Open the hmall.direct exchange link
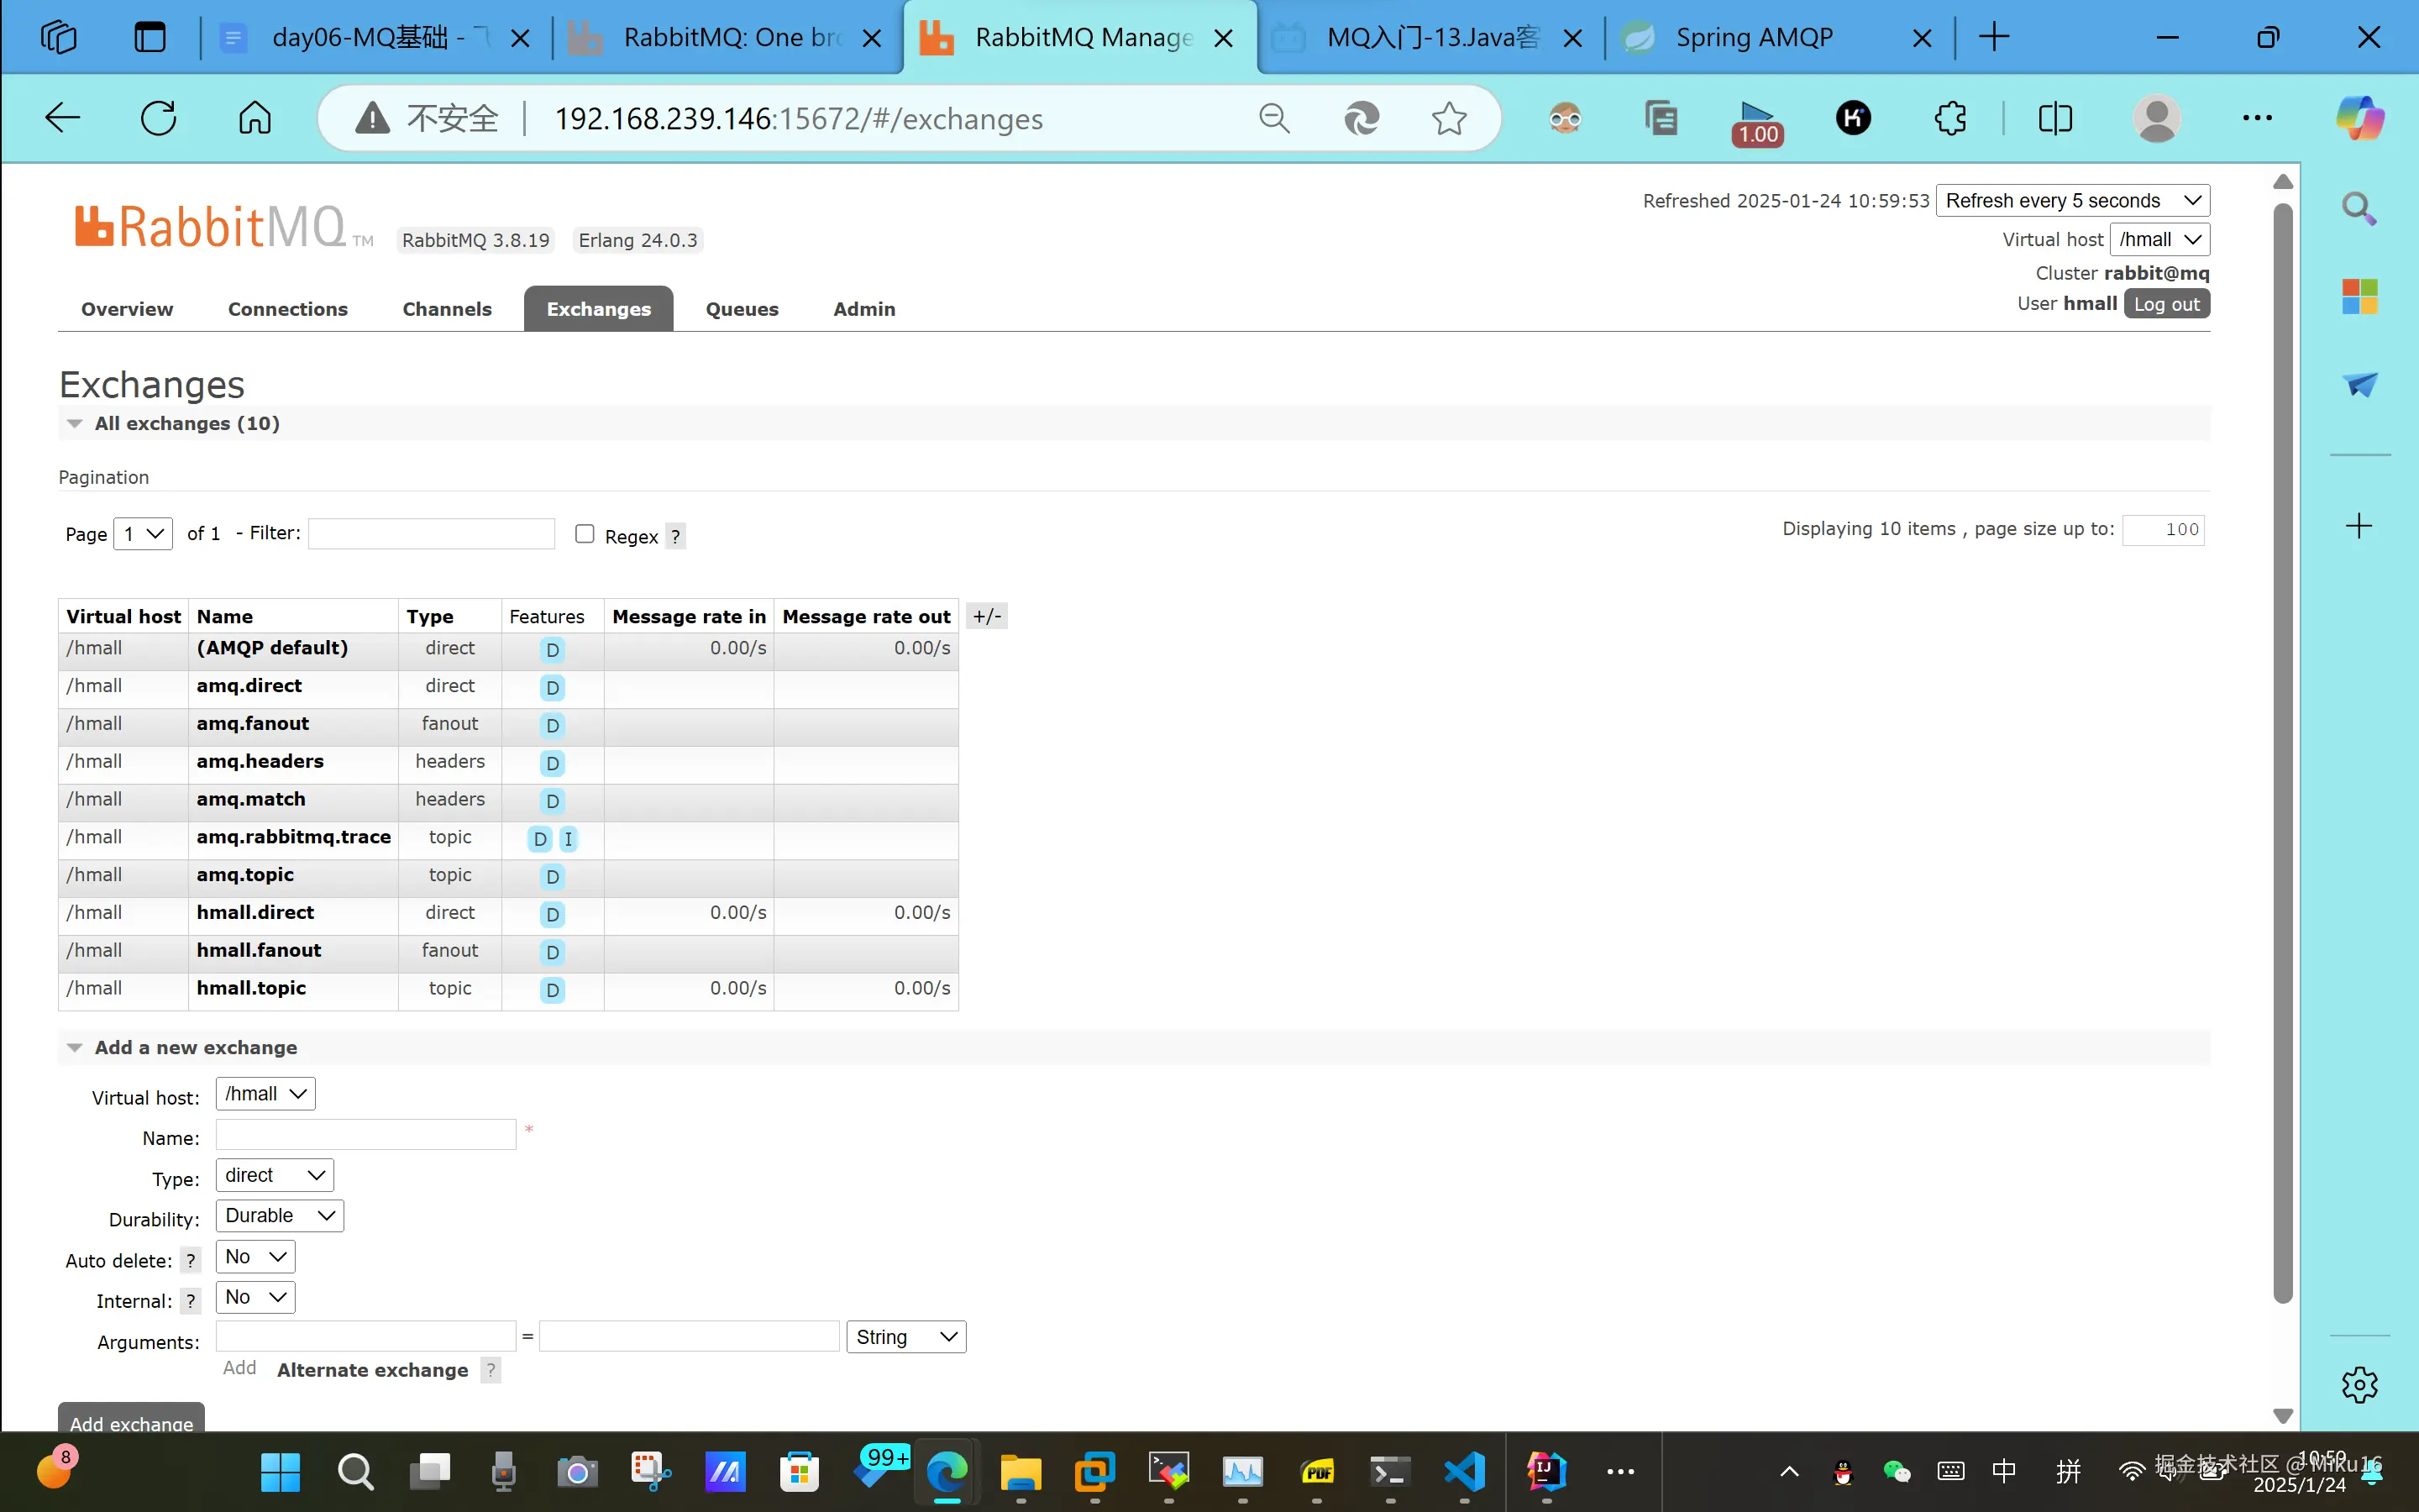This screenshot has height=1512, width=2419. pos(254,912)
